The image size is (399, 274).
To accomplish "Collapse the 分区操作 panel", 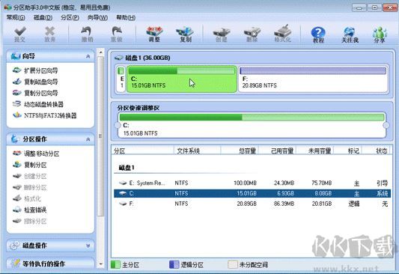I will tap(88, 139).
